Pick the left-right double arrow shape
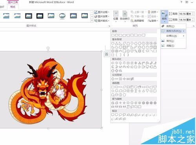Screen dimensions: 196x145 point(128,63)
